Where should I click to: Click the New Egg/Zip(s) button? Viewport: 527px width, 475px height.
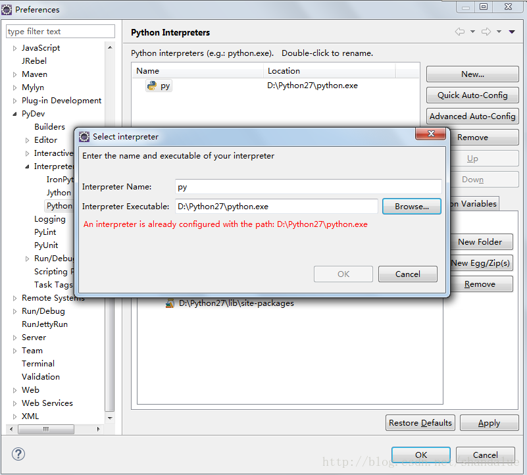pyautogui.click(x=481, y=263)
